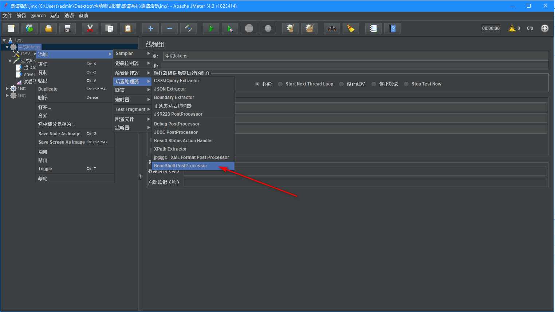The height and width of the screenshot is (312, 555).
Task: Click Save Node As Image entry
Action: [x=75, y=134]
